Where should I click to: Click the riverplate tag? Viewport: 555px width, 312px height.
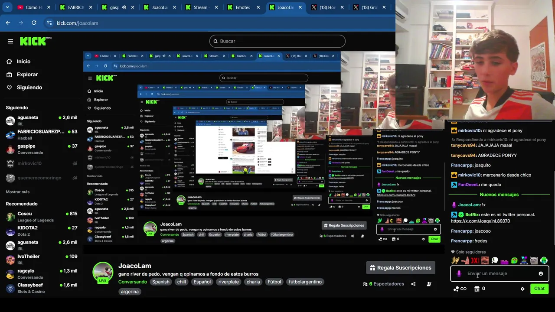pyautogui.click(x=229, y=282)
